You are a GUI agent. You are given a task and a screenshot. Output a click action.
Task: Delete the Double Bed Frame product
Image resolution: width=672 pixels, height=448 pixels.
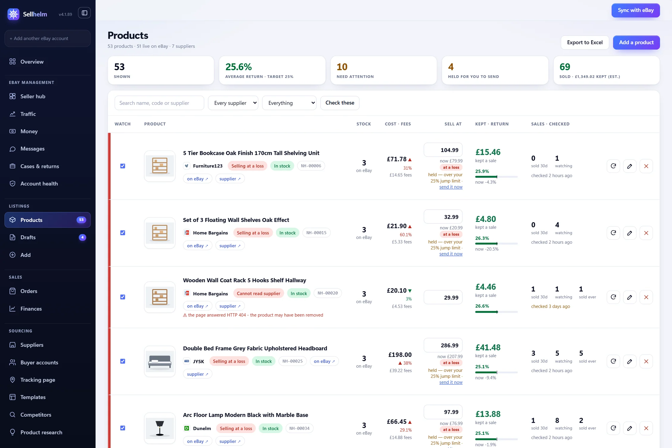coord(646,361)
